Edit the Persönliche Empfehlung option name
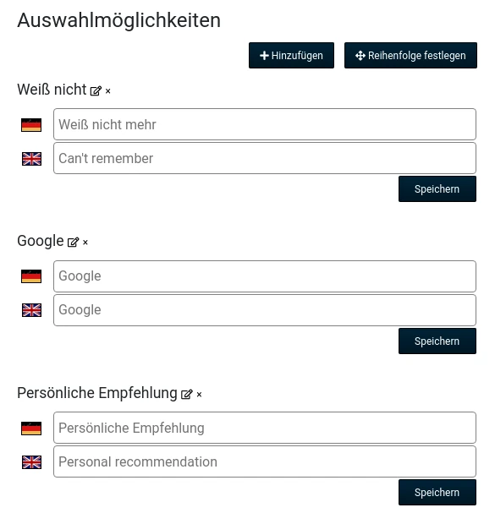Viewport: 495px width, 524px height. pyautogui.click(x=187, y=395)
